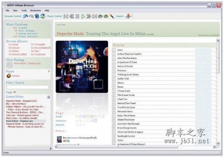
Task: Browse albums by Month Added
Action: click(18, 54)
